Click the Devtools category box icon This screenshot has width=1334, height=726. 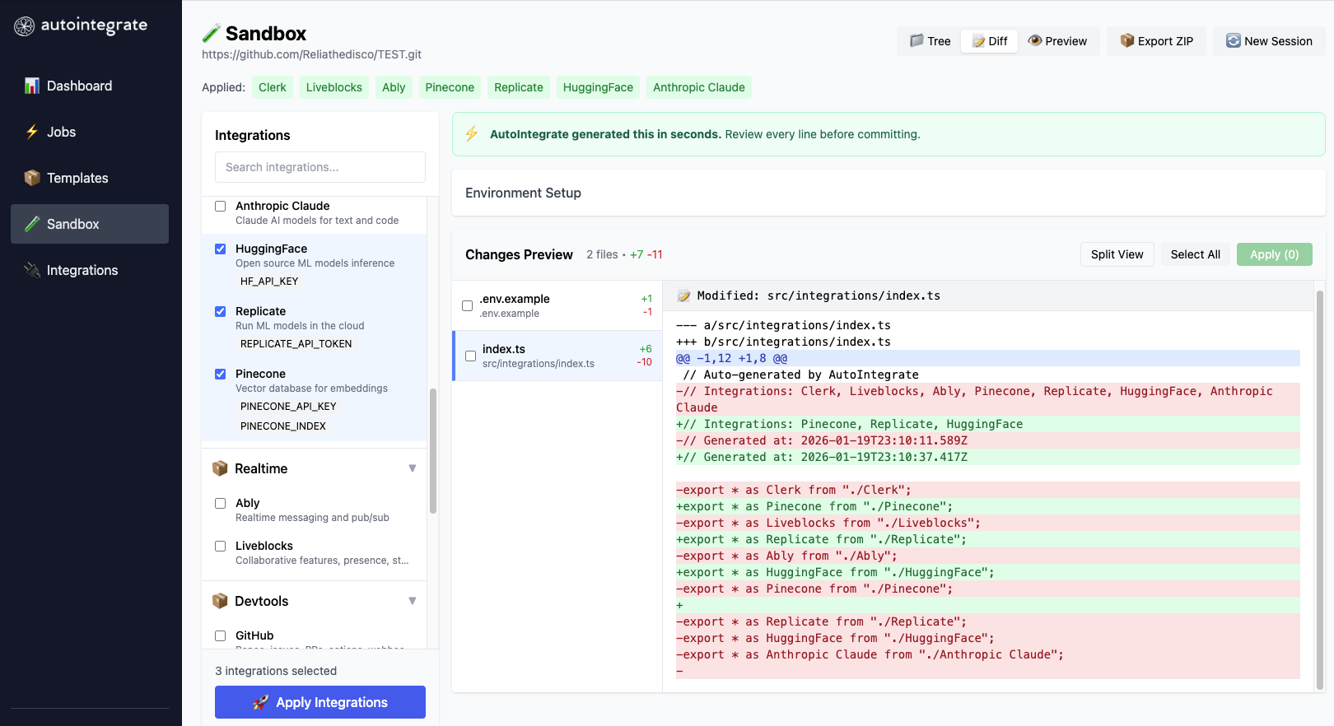pyautogui.click(x=220, y=601)
